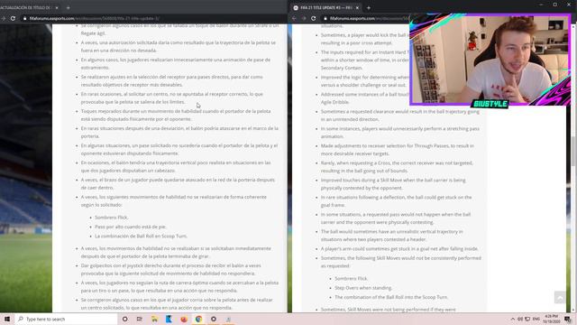
Task: Open the round dark app icon right of Chrome on taskbar
Action: click(214, 319)
